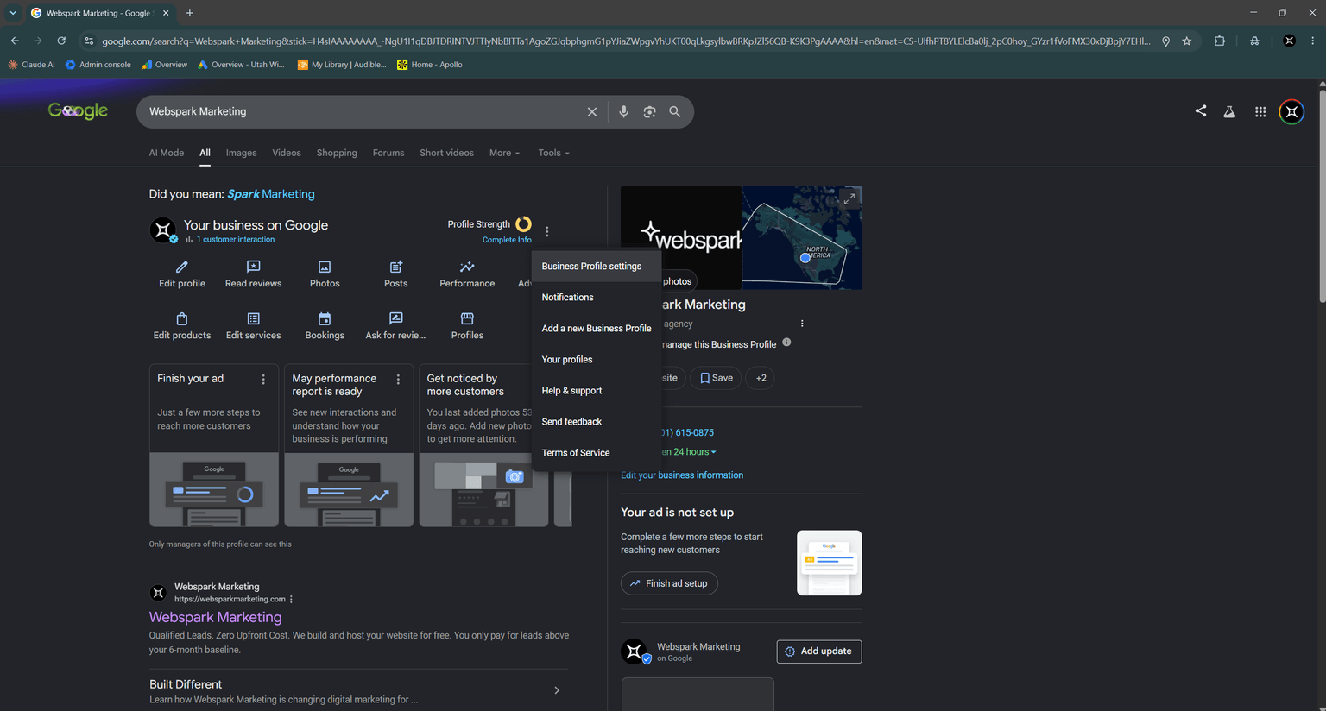Image resolution: width=1326 pixels, height=711 pixels.
Task: Switch to Shopping tab
Action: pyautogui.click(x=337, y=153)
